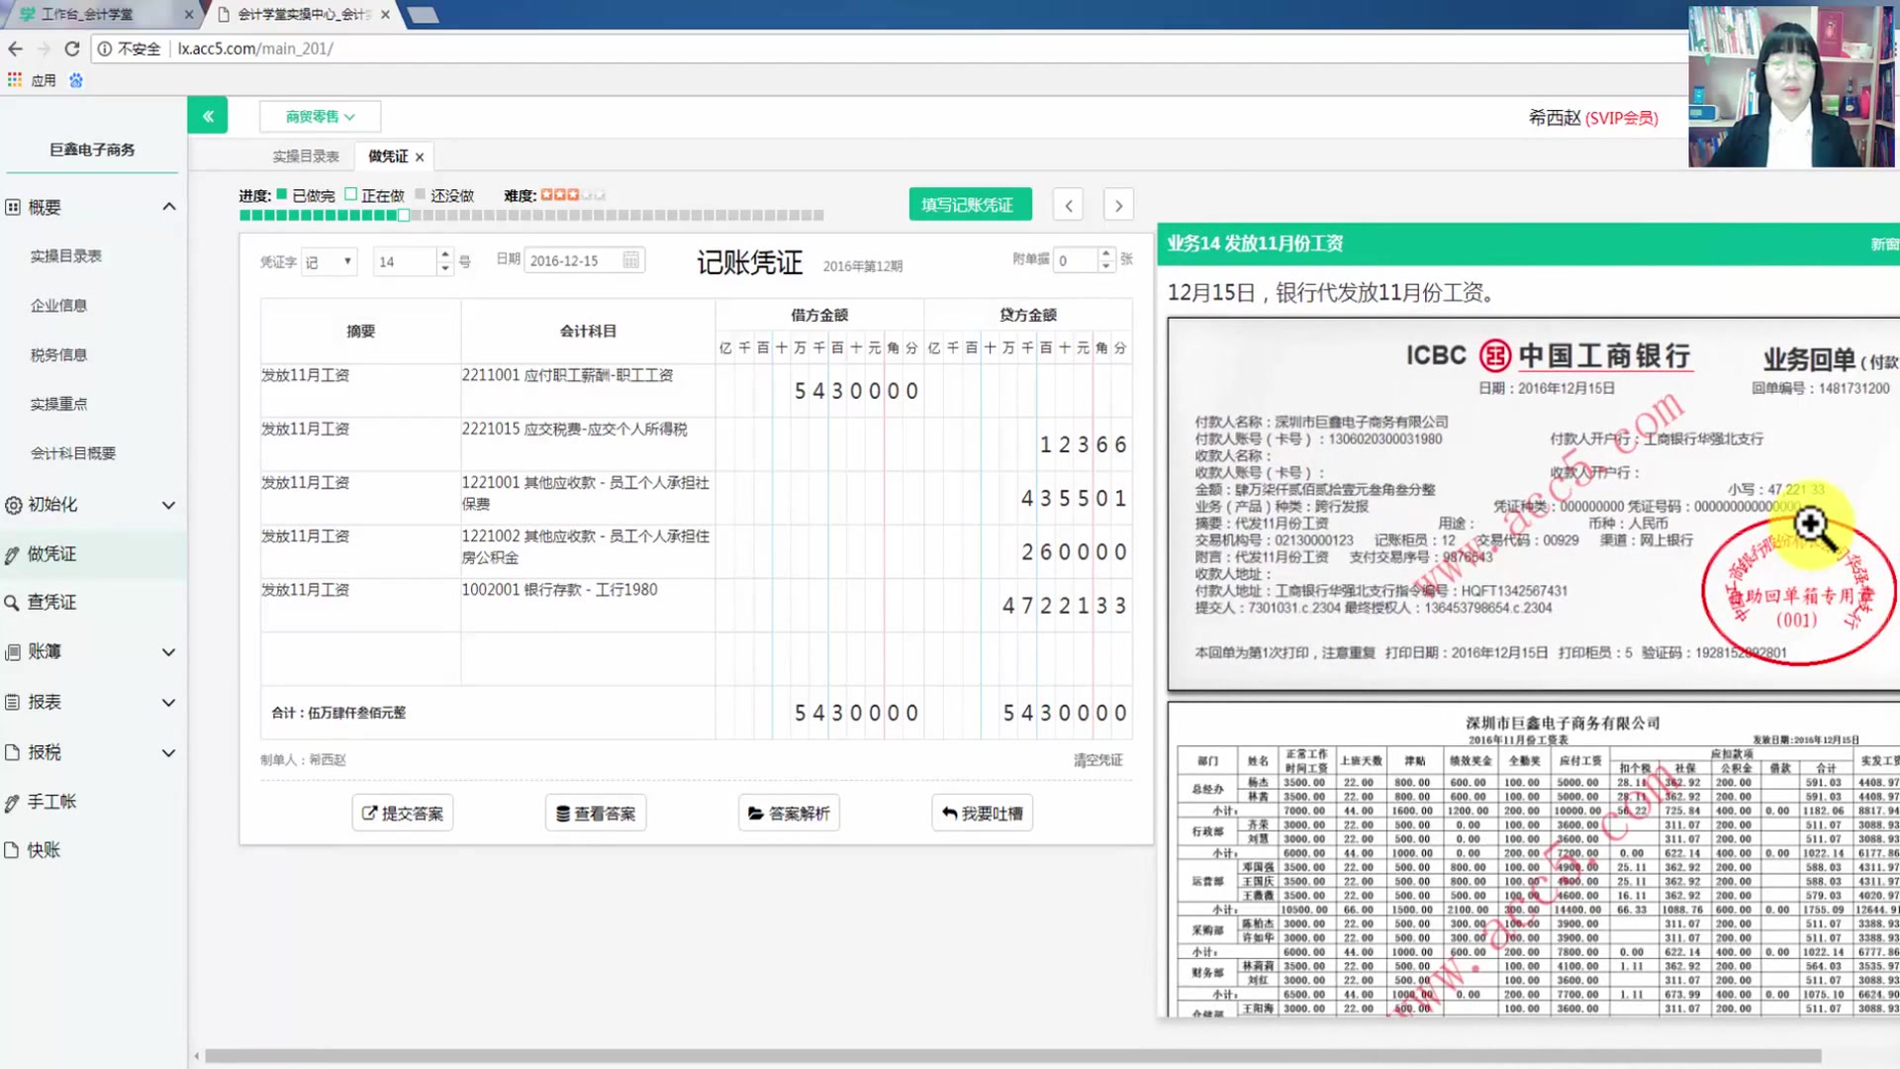Open the calendar icon in date field
Viewport: 1900px width, 1069px height.
click(630, 260)
